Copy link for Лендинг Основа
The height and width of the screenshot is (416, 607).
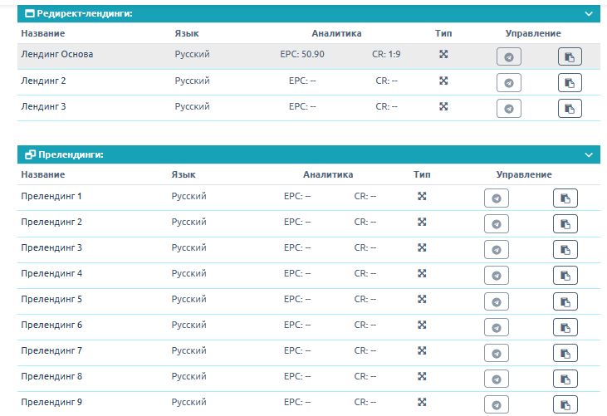[570, 57]
